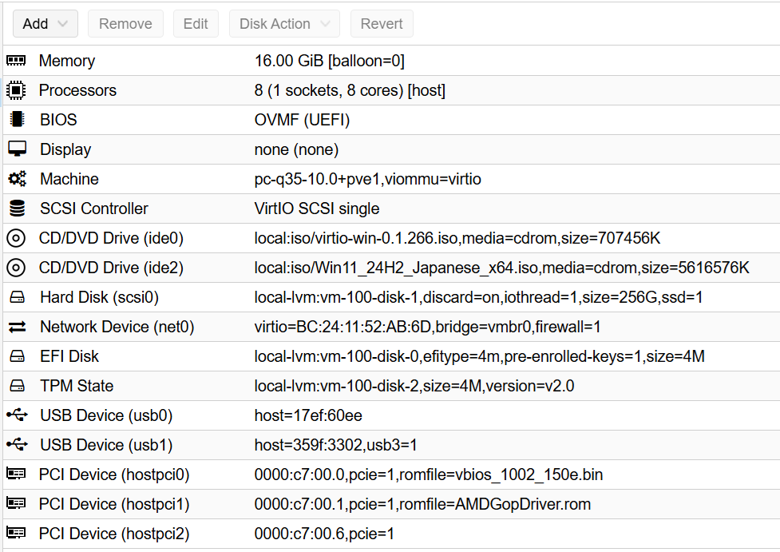Screen dimensions: 780x552
Task: Click the PCI card icon for hostpci2
Action: (16, 534)
